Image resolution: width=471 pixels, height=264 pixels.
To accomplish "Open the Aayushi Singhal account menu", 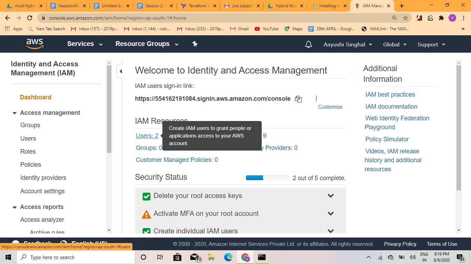I will pos(348,44).
